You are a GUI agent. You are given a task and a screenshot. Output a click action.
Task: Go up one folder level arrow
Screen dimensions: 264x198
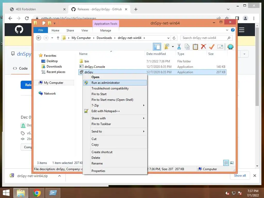58,38
